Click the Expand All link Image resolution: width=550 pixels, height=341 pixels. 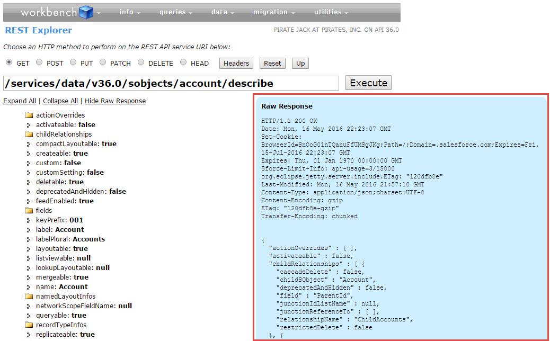point(20,101)
